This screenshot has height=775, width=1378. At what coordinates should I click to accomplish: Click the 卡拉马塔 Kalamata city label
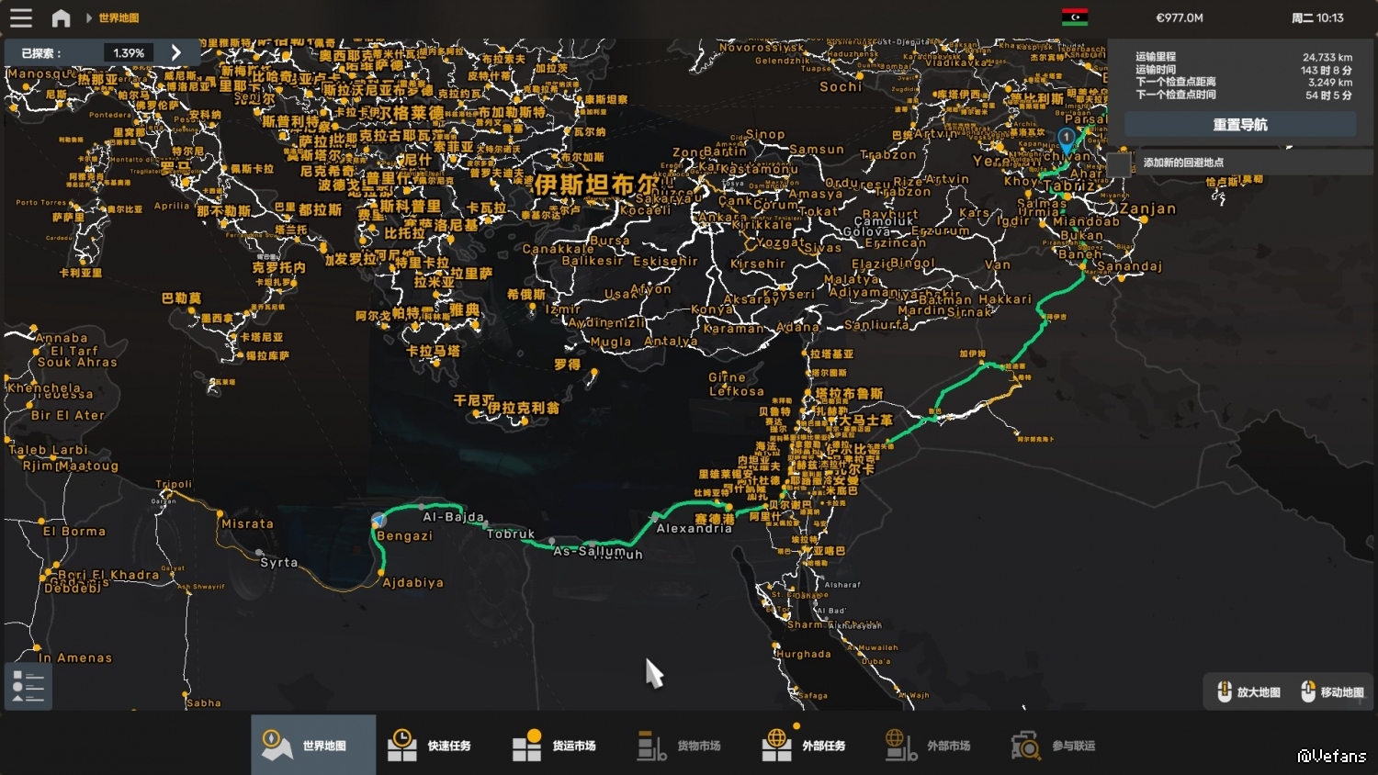(433, 351)
